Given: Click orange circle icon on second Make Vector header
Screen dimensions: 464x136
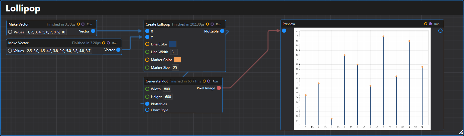Looking at the screenshot, I should 104,43.
